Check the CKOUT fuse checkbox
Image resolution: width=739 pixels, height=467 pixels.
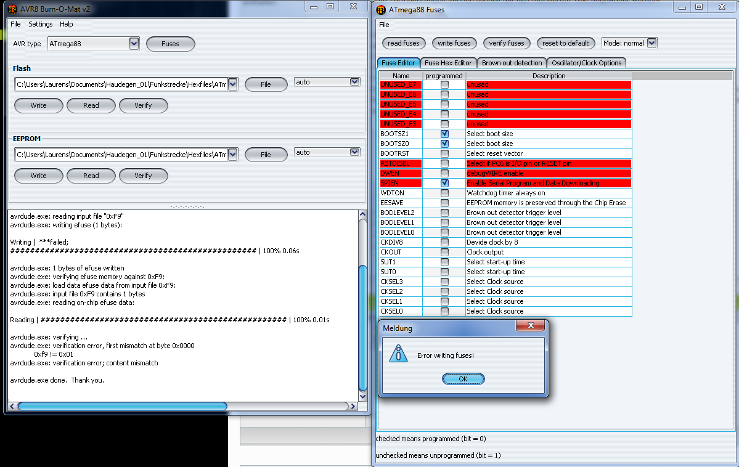(444, 252)
